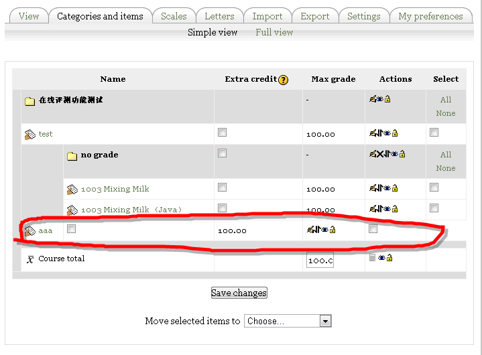Select None in no grade category
The width and height of the screenshot is (482, 355).
(446, 168)
